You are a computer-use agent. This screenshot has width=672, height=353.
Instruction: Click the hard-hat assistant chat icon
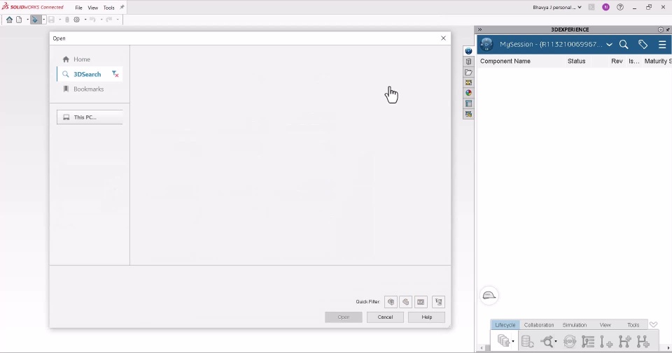click(x=489, y=295)
